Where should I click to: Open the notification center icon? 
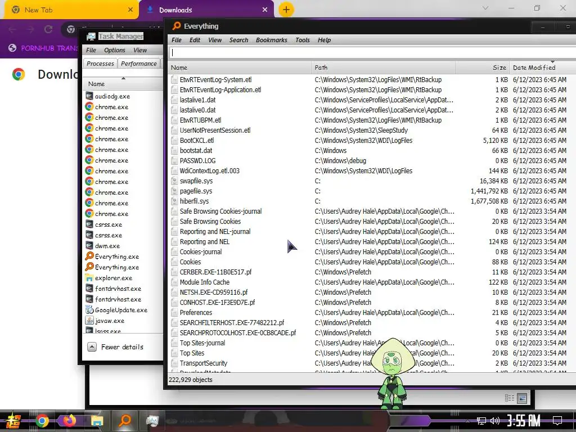557,421
